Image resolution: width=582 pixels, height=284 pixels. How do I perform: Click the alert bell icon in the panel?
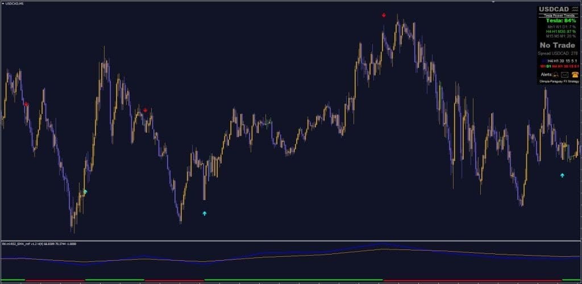point(555,74)
